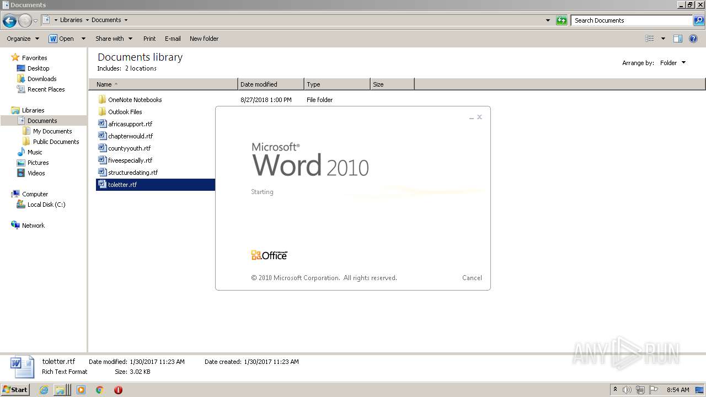Click the Open button with Word icon

click(61, 39)
